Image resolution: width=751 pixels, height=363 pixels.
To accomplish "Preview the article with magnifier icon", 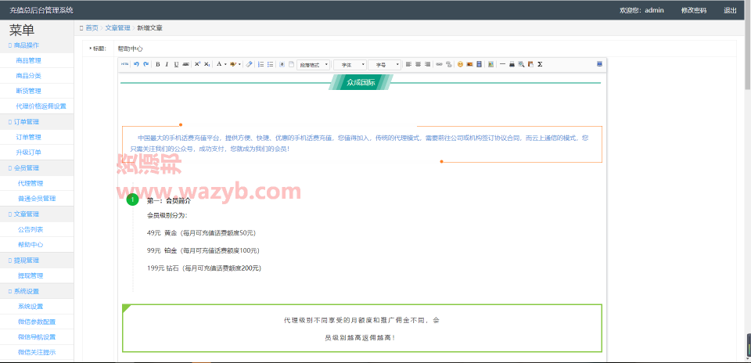I will 521,64.
